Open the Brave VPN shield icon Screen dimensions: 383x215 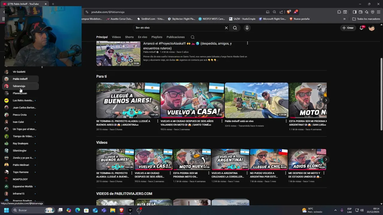(373, 12)
